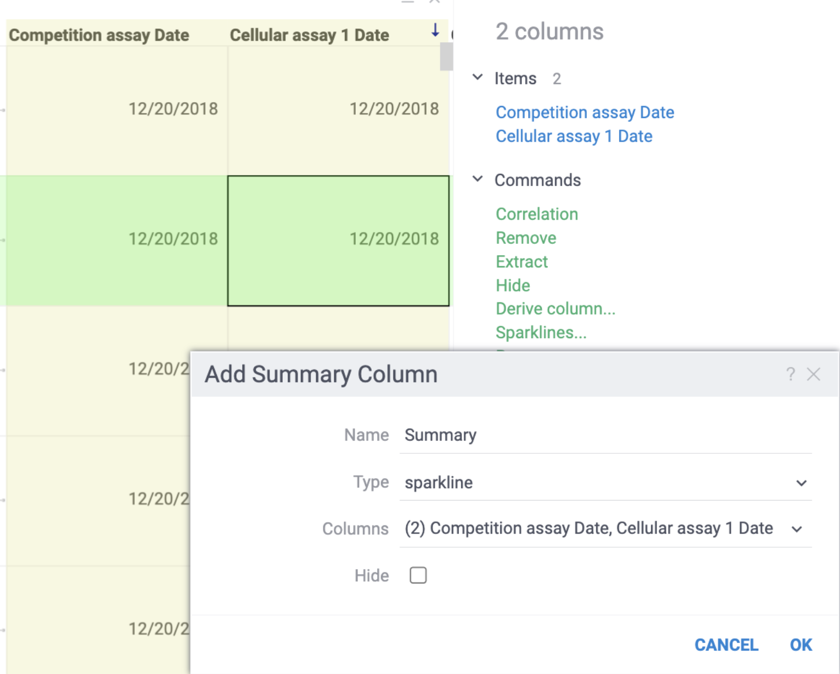Close the Add Summary Column dialog
Viewport: 840px width, 674px height.
[x=814, y=374]
